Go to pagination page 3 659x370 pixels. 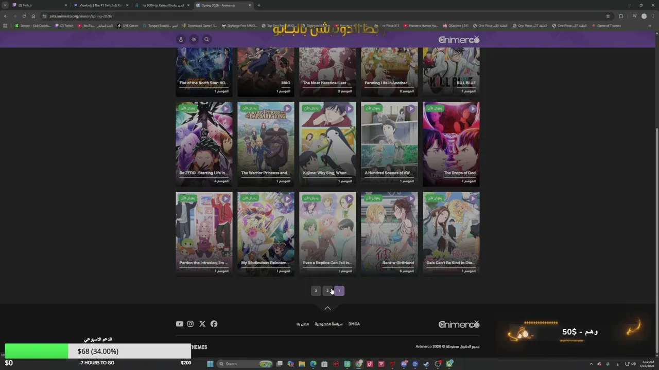(316, 291)
